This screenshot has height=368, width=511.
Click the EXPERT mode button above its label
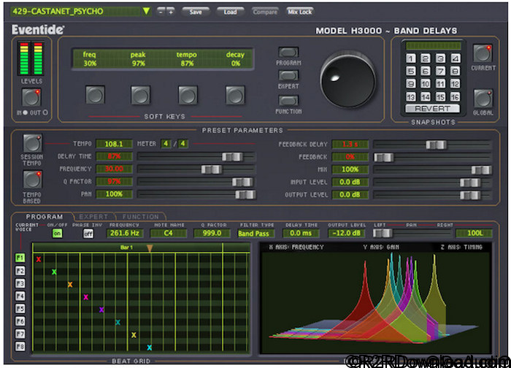click(x=288, y=75)
